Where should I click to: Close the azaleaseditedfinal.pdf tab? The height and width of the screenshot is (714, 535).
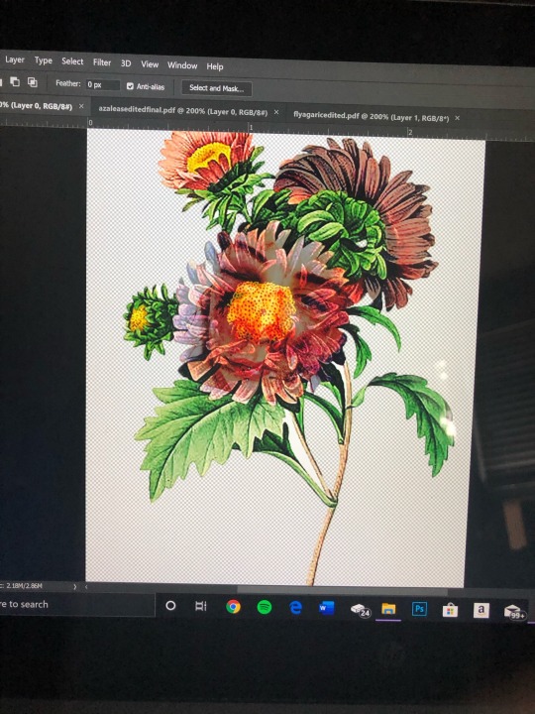(x=276, y=112)
